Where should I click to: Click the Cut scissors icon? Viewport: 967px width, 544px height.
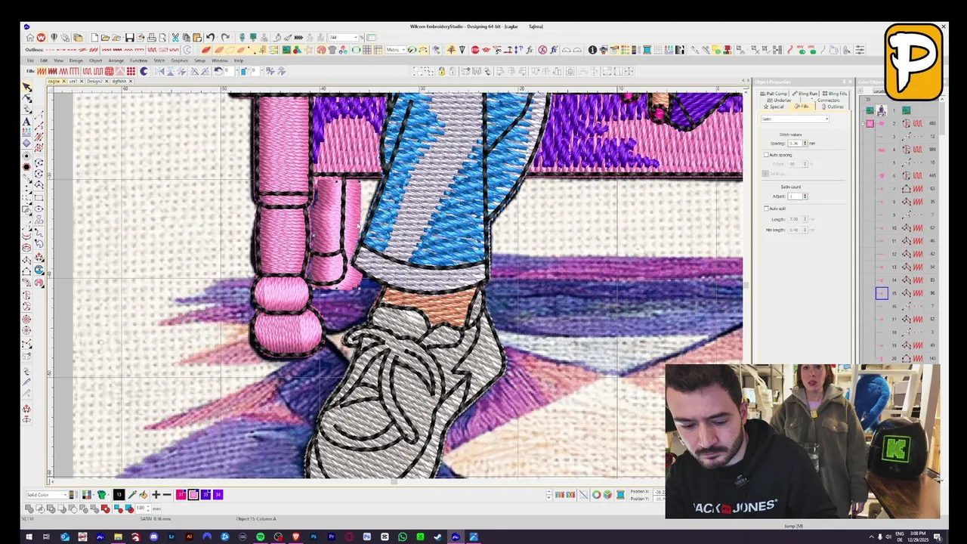[x=175, y=38]
